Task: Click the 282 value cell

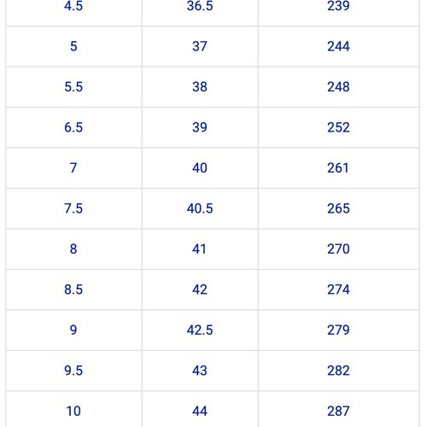Action: (338, 371)
